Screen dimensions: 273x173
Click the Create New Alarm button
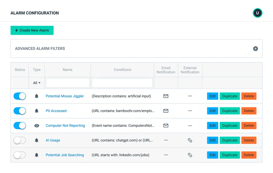(x=32, y=30)
